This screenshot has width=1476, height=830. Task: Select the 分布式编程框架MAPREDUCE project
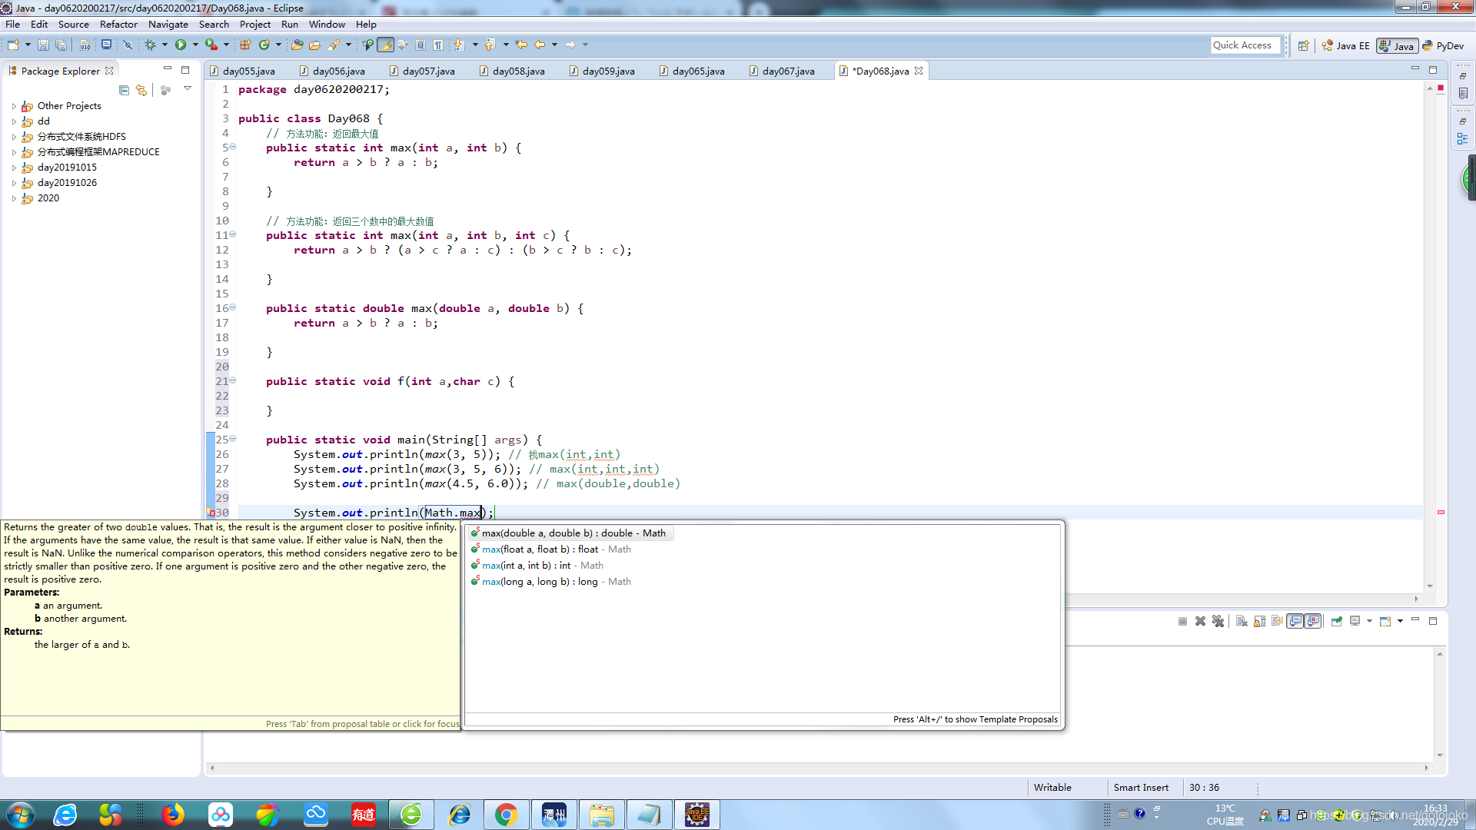(98, 152)
